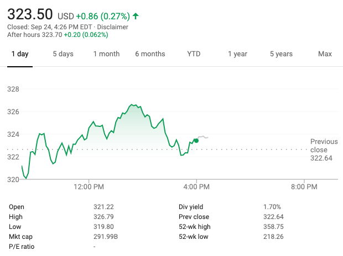Choose the Max range tab

(x=325, y=54)
